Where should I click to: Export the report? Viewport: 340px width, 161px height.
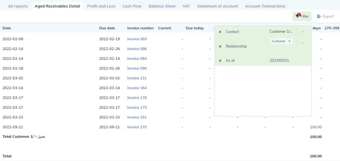point(325,16)
